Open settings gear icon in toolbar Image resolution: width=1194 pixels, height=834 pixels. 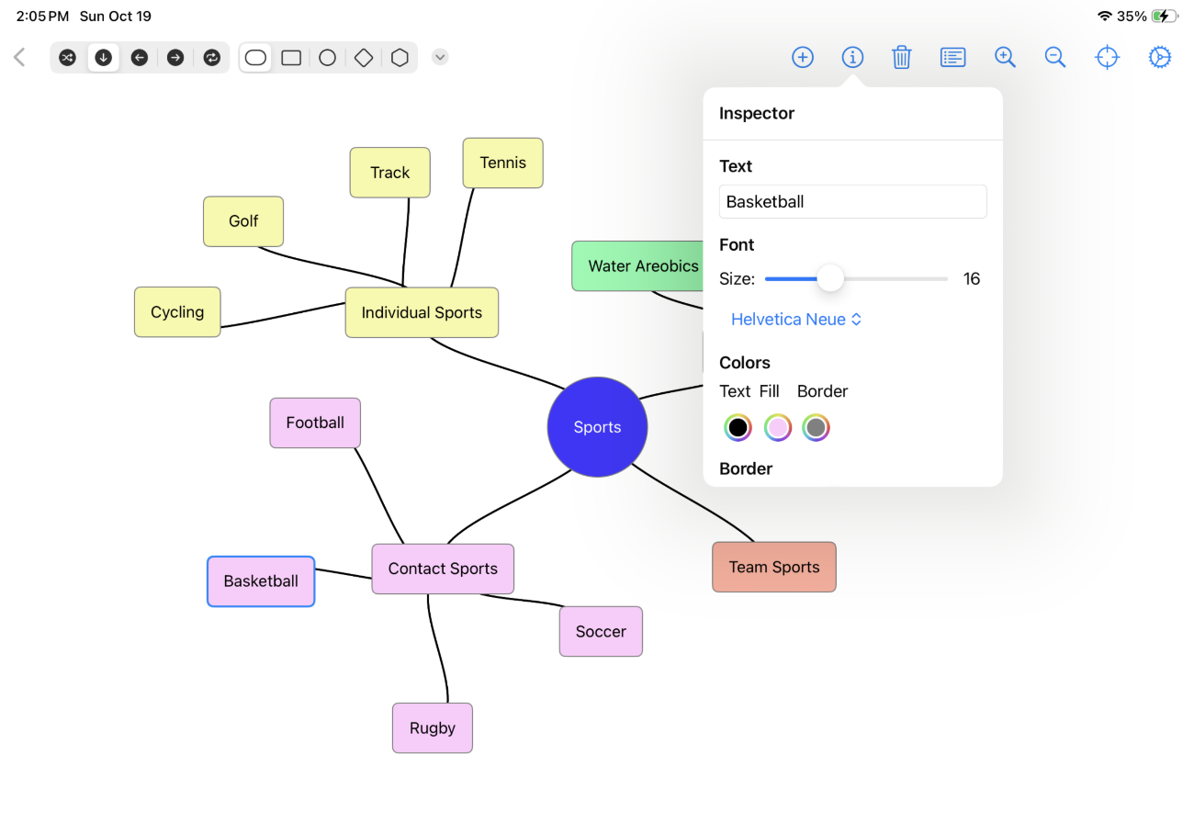[x=1159, y=57]
